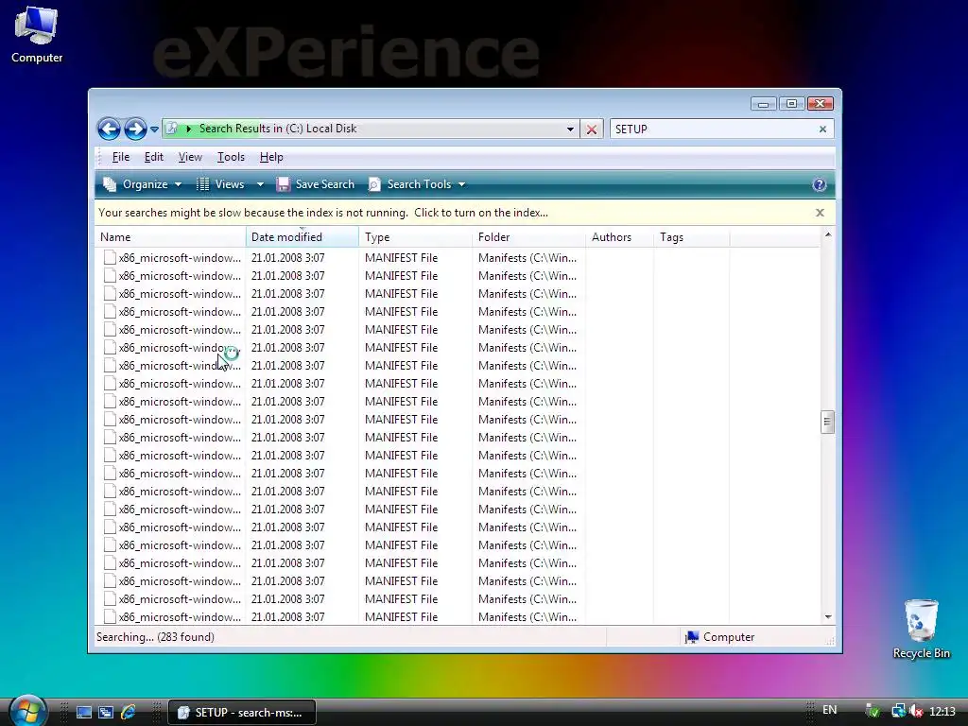The image size is (968, 726).
Task: Click the vertical scrollbar thumb
Action: [828, 423]
